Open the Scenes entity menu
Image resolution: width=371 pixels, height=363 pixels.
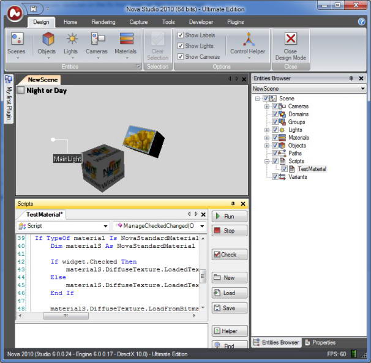click(x=17, y=45)
